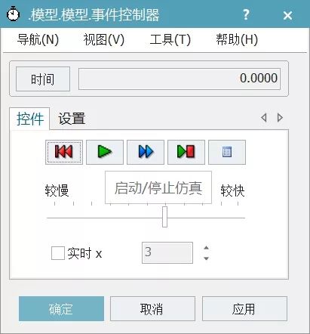Open the event list table icon
Image resolution: width=310 pixels, height=334 pixels.
pos(227,152)
